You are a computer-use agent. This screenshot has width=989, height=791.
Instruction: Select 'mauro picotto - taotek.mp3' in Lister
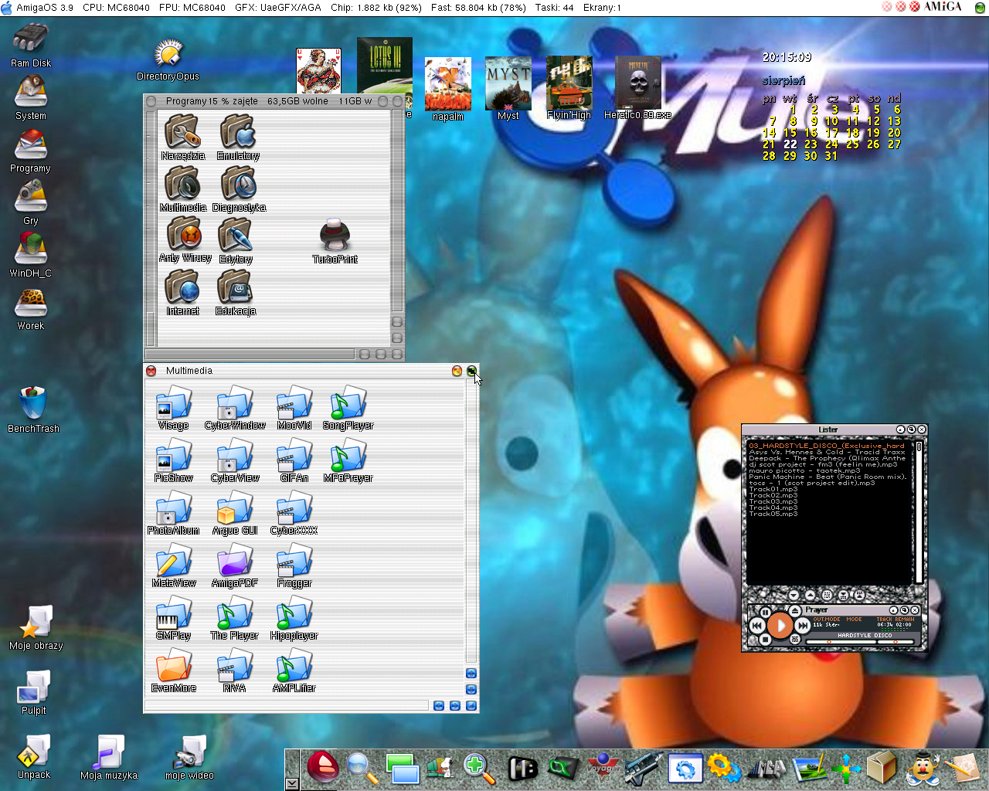(804, 470)
